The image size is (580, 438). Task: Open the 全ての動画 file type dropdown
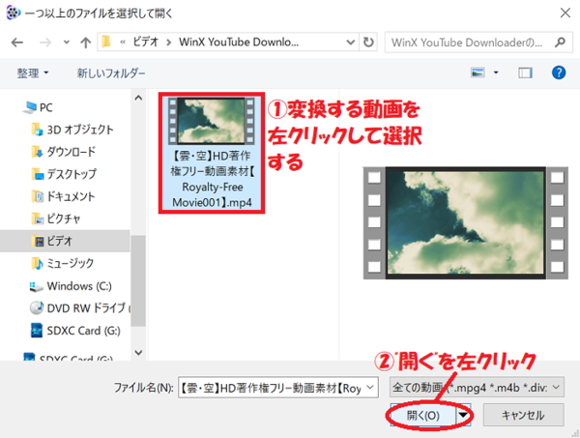[477, 388]
